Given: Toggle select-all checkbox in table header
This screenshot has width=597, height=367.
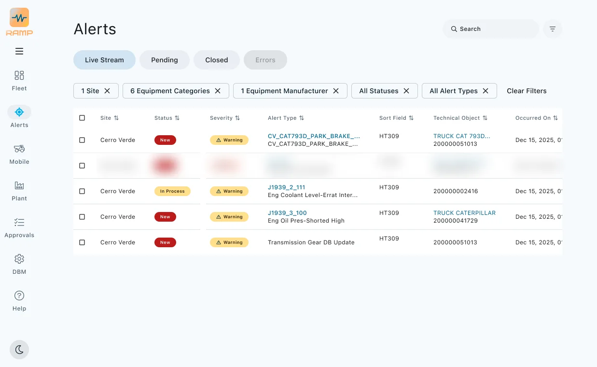Looking at the screenshot, I should pos(82,118).
